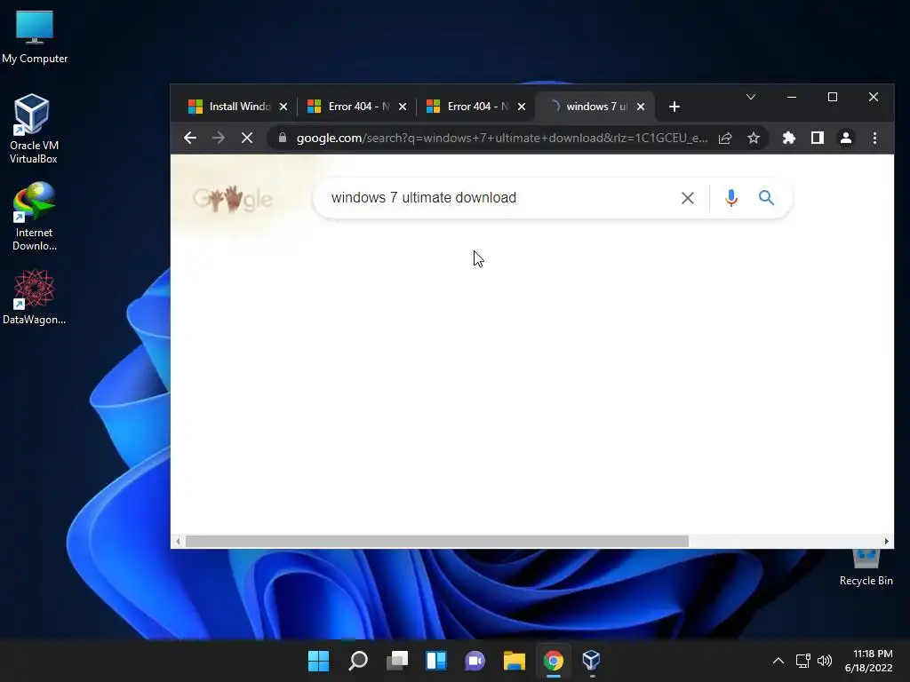The height and width of the screenshot is (682, 910).
Task: Open Chrome's three-dot menu
Action: (874, 138)
